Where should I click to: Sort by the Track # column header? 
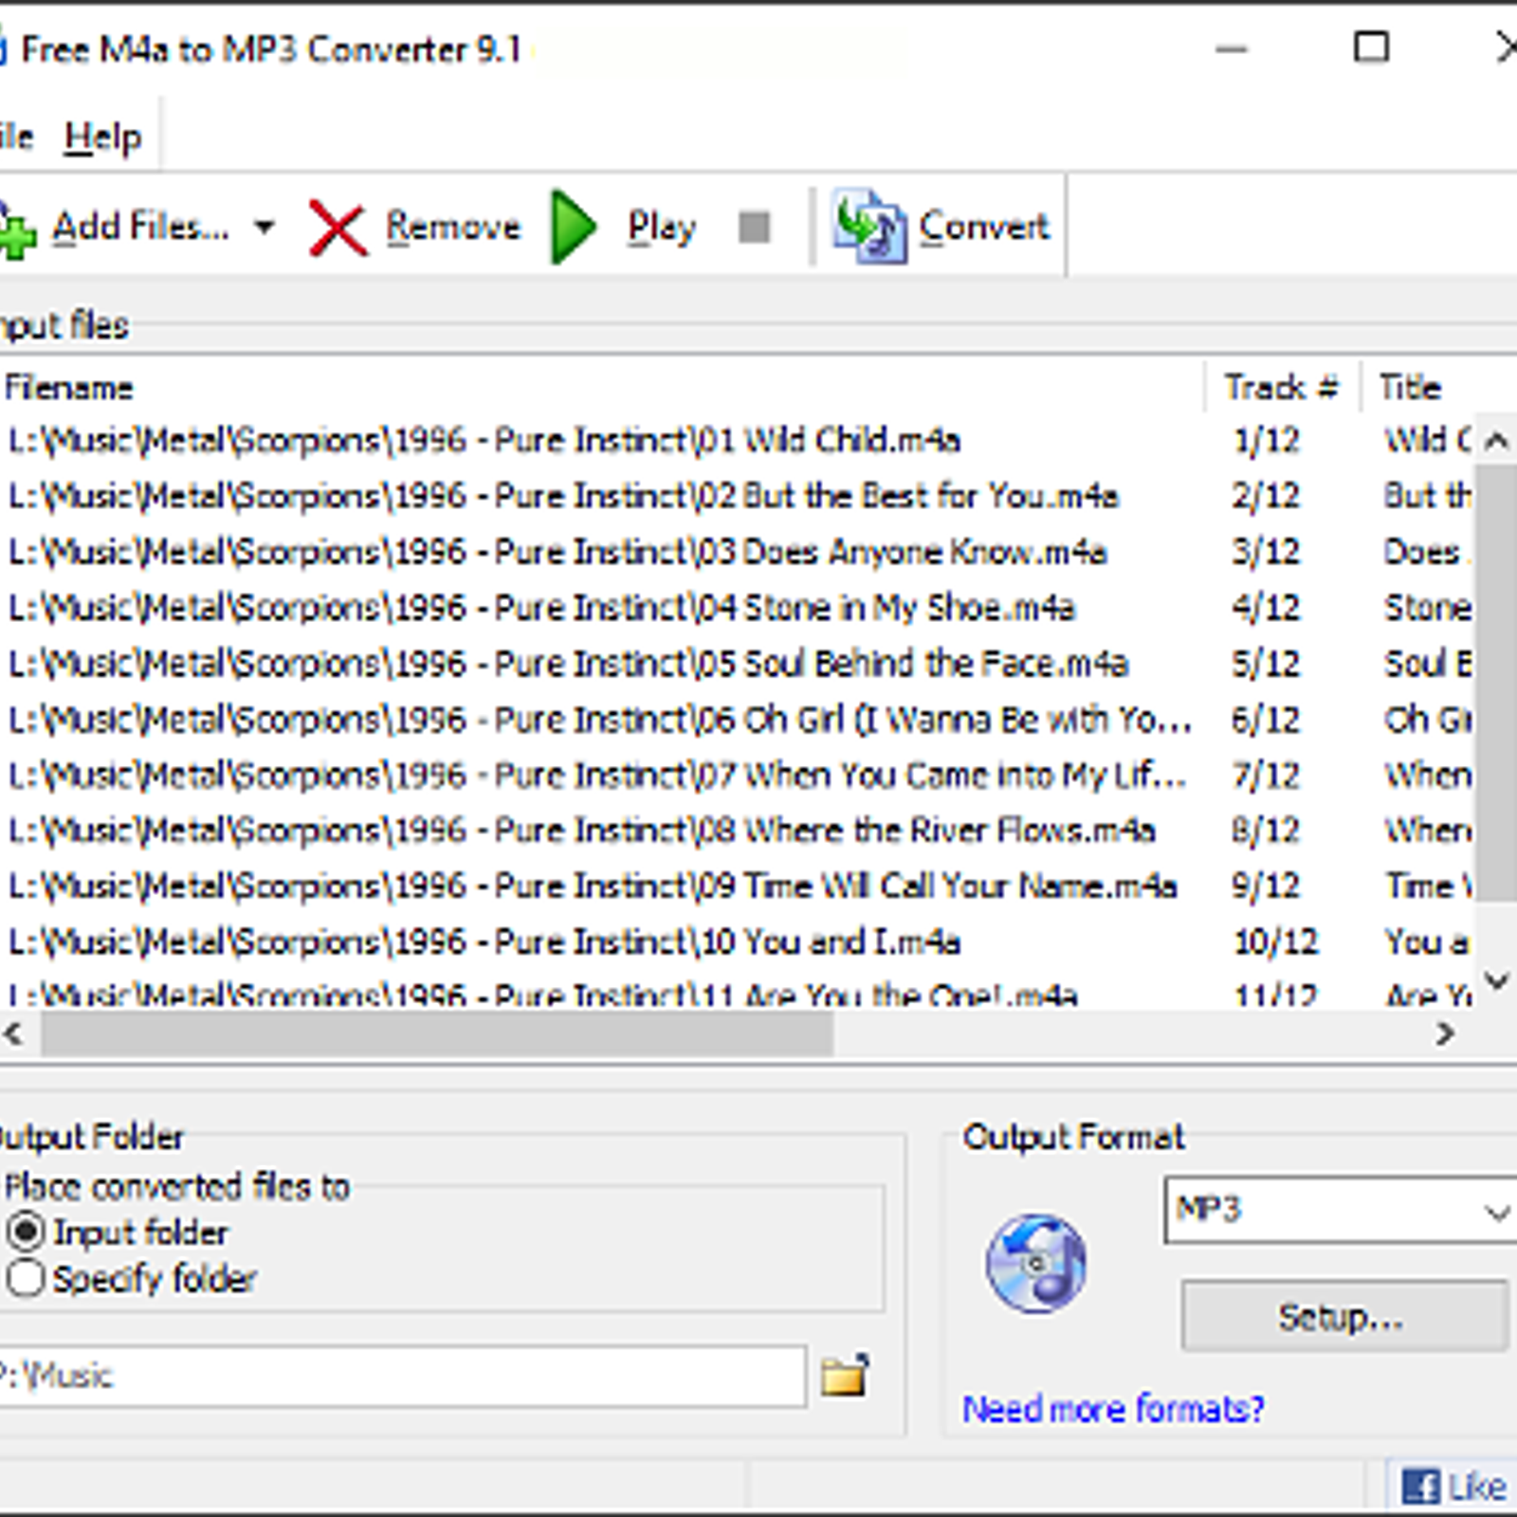click(1282, 387)
